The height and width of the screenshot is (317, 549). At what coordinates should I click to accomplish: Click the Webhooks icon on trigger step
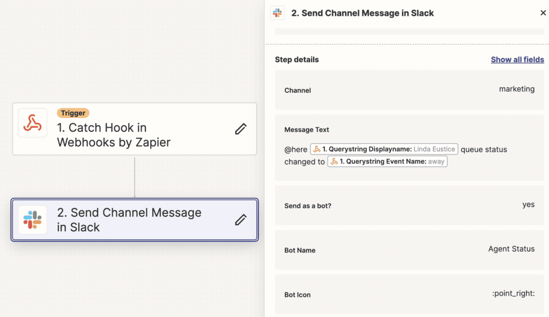pyautogui.click(x=32, y=123)
